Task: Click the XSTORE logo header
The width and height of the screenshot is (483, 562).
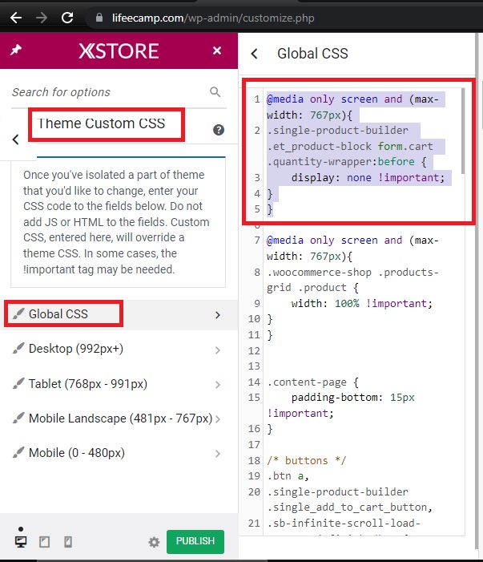Action: 119,51
